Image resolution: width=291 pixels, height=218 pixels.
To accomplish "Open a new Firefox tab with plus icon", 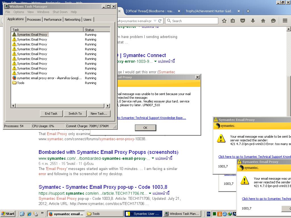I will click(x=248, y=11).
